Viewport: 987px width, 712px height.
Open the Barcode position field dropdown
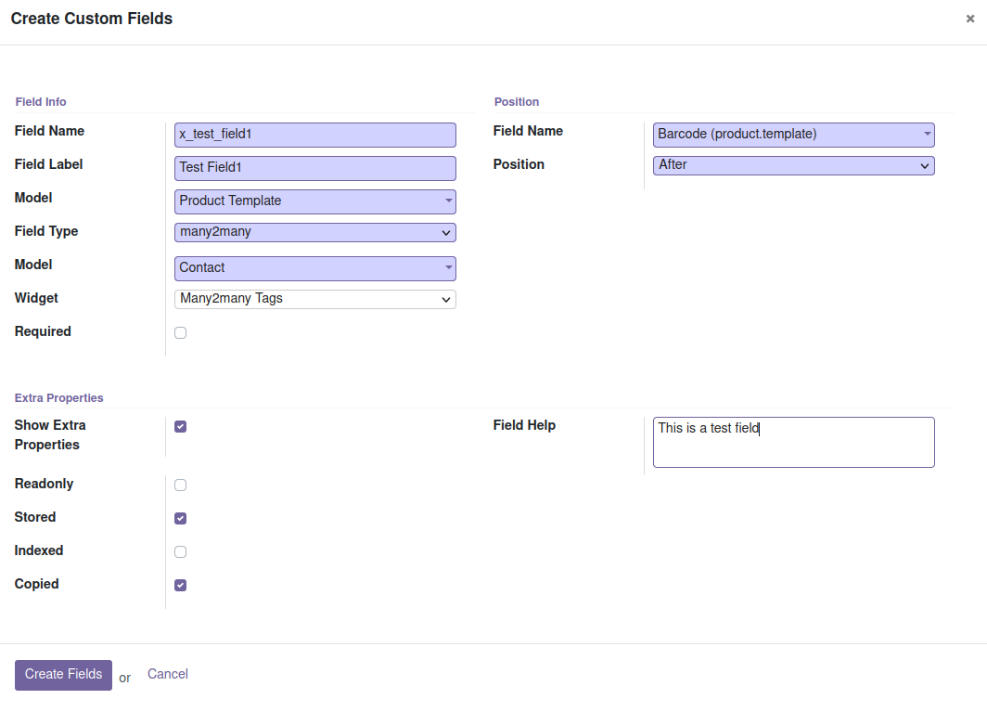coord(793,135)
